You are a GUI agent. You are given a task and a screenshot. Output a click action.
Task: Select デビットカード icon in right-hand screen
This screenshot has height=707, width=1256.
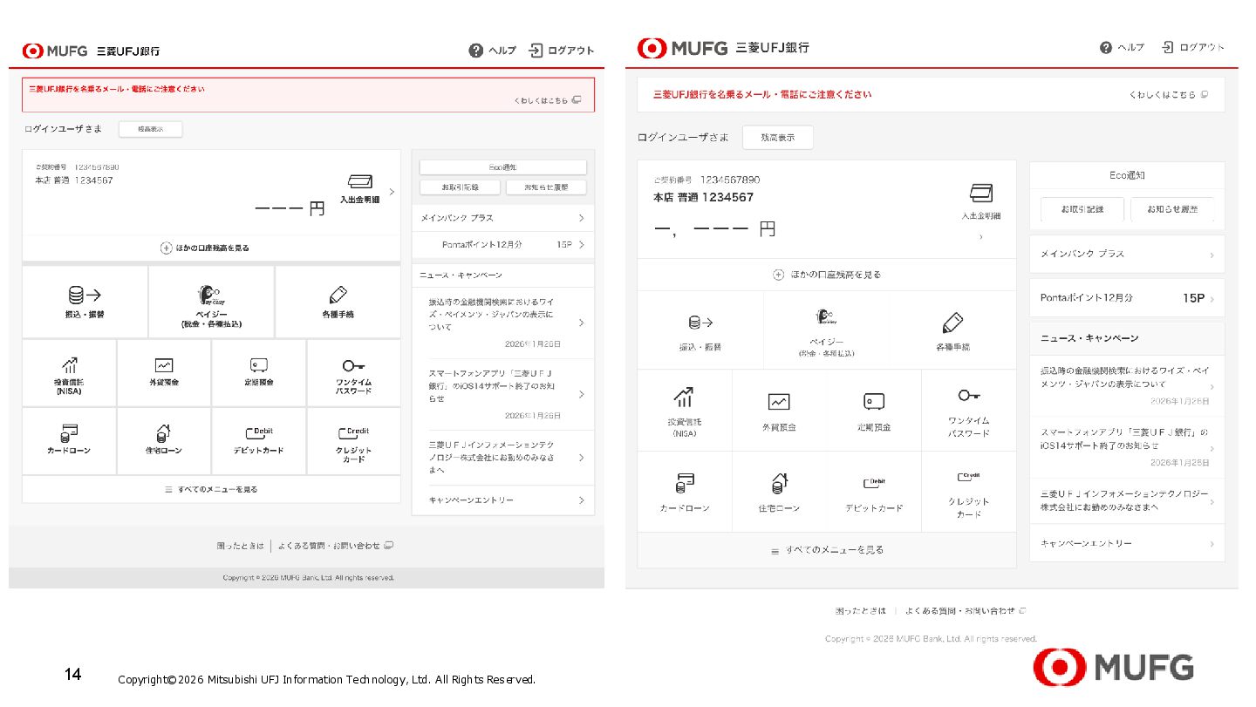874,482
